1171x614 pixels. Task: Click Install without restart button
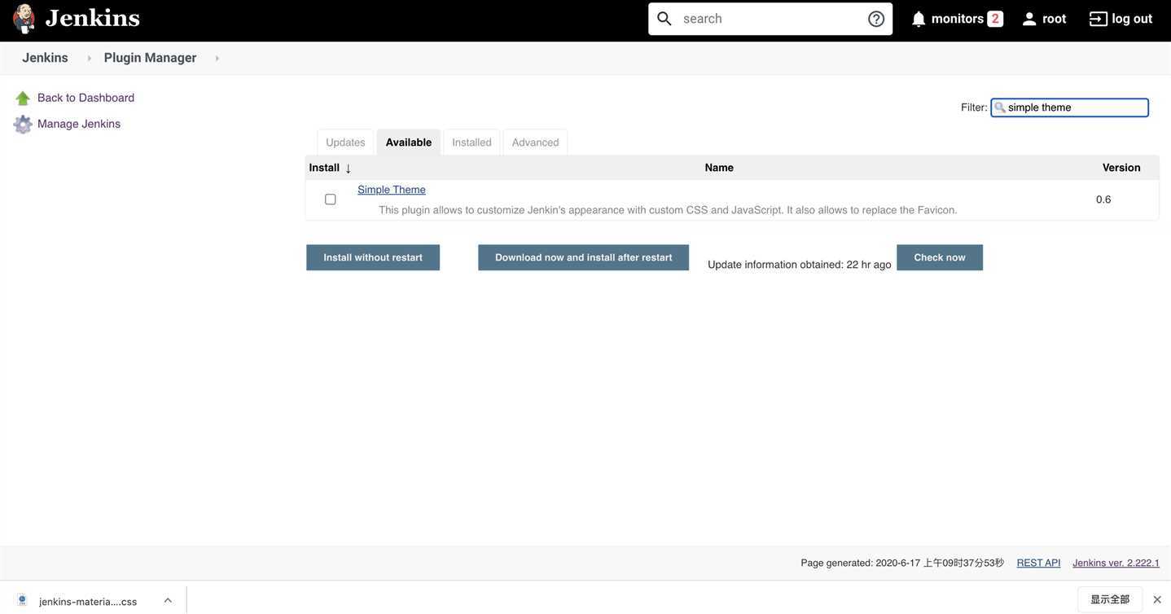[373, 257]
